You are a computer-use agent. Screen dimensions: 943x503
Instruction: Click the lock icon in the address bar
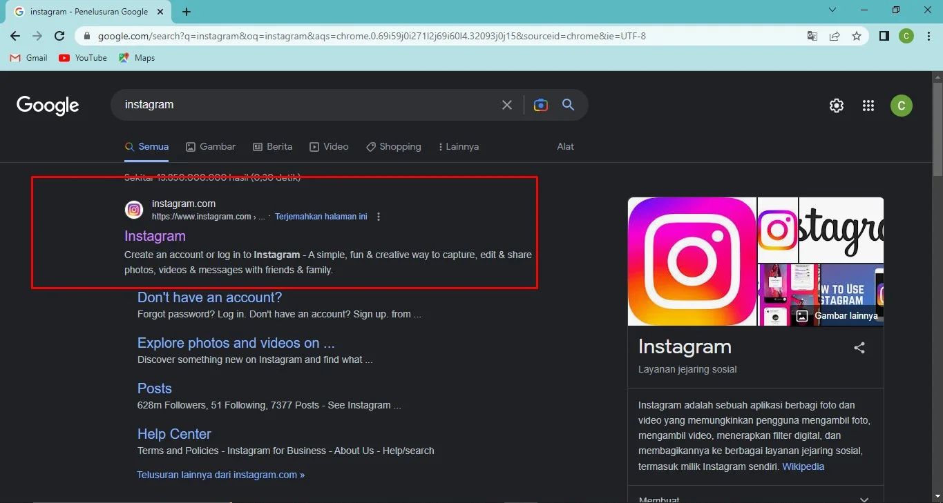86,36
